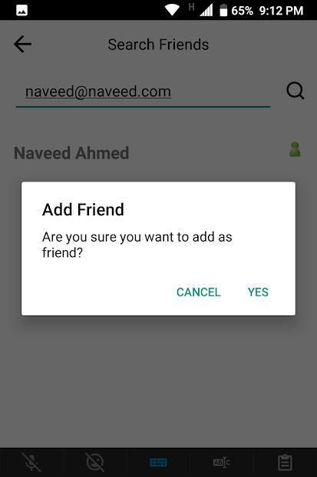The width and height of the screenshot is (317, 477).
Task: Open the clipboard icon in bottom bar
Action: (x=285, y=462)
